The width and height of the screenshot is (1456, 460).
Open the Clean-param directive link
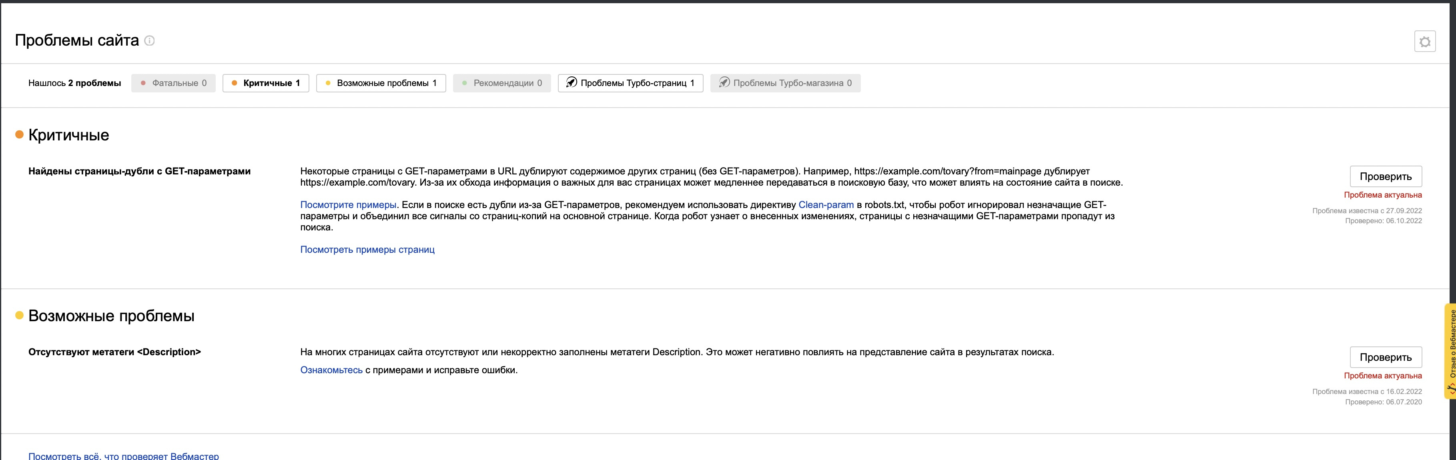pyautogui.click(x=826, y=204)
